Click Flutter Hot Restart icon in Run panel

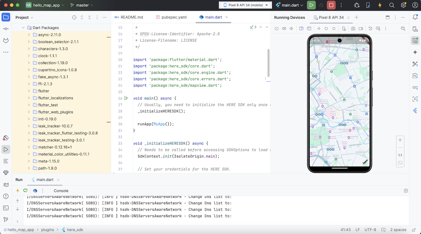click(25, 191)
